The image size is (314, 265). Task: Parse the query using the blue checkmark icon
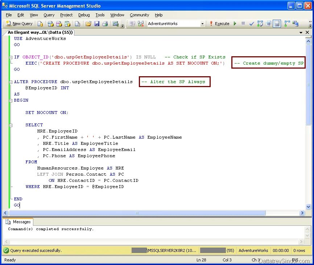point(251,24)
